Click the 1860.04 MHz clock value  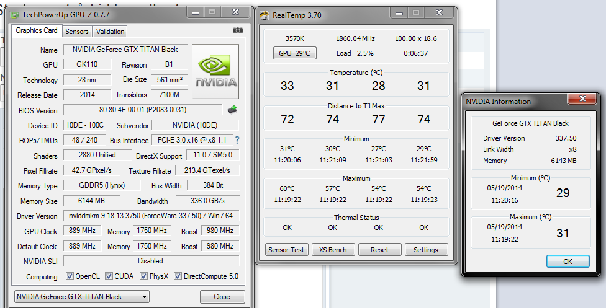pos(356,38)
